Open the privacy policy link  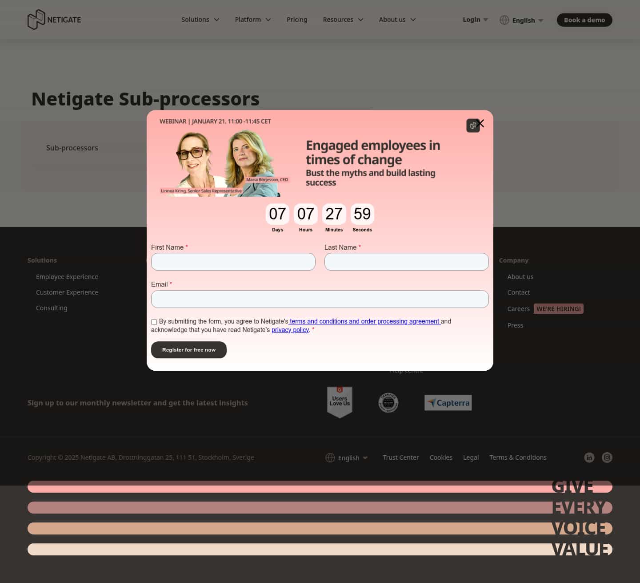[290, 330]
